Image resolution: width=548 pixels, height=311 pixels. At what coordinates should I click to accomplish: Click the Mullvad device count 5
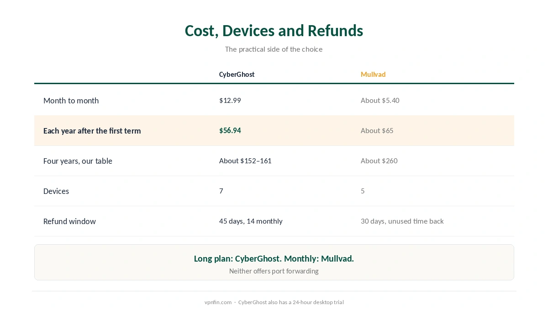point(363,191)
